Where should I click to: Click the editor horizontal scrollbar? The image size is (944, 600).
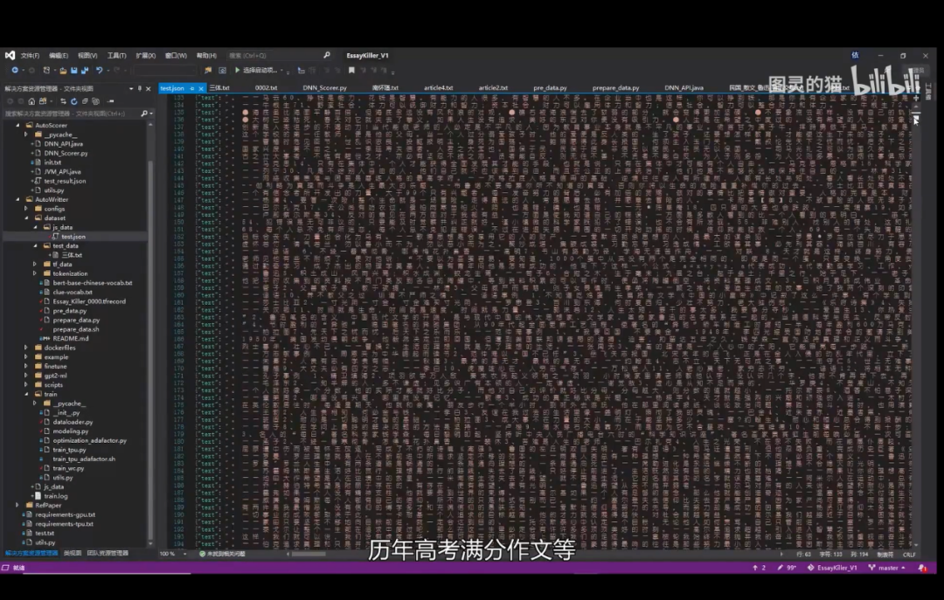309,554
